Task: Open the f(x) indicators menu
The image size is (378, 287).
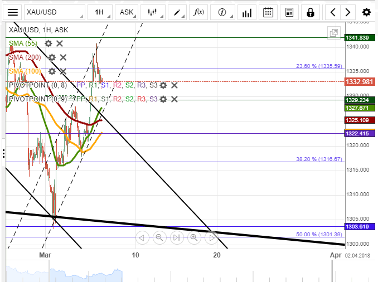Action: click(198, 12)
